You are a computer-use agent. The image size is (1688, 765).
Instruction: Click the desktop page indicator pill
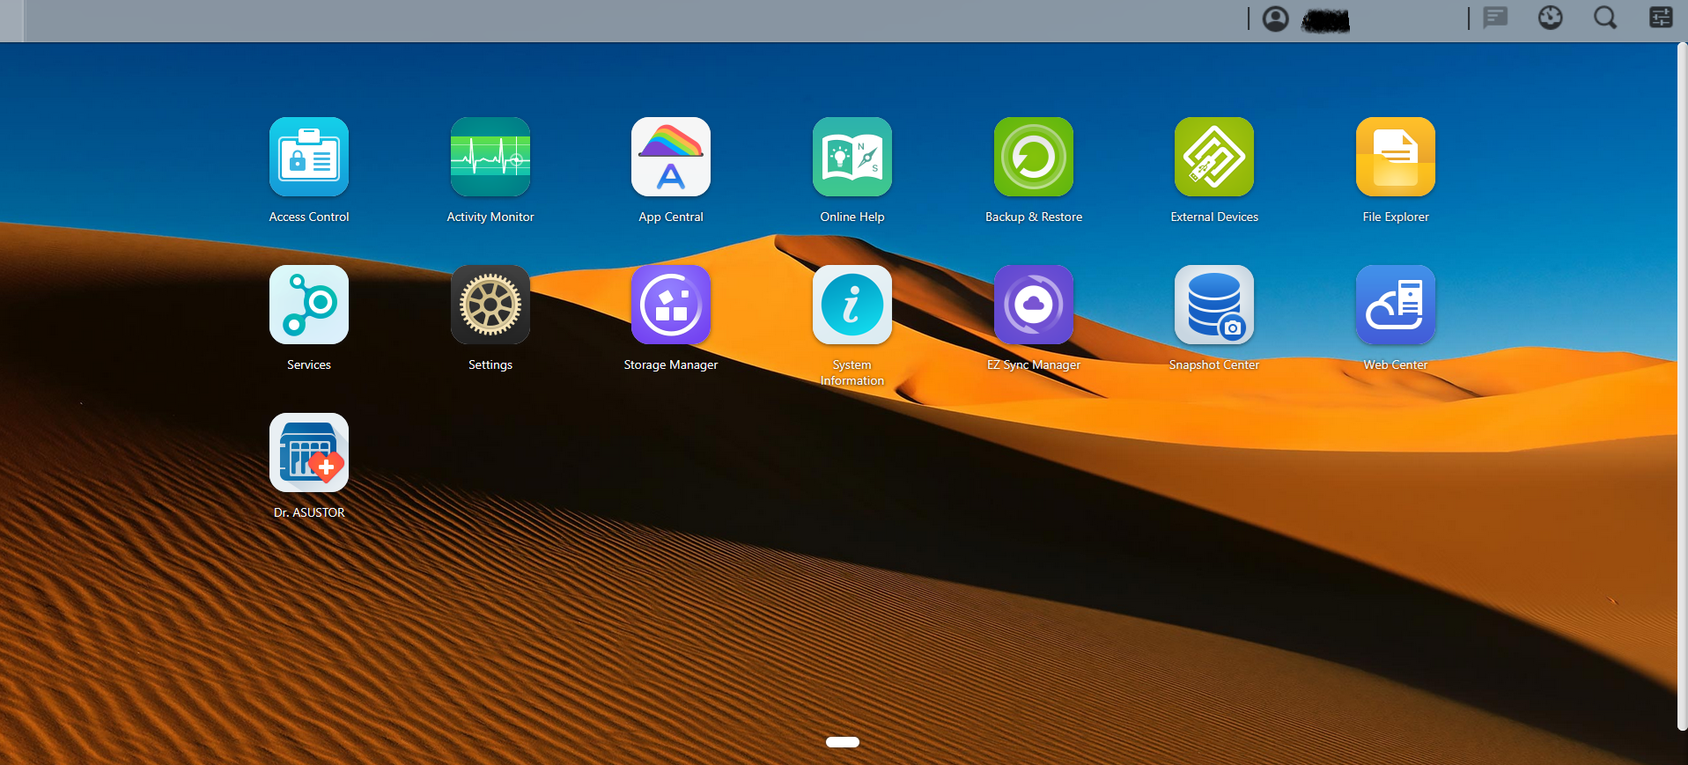coord(843,742)
